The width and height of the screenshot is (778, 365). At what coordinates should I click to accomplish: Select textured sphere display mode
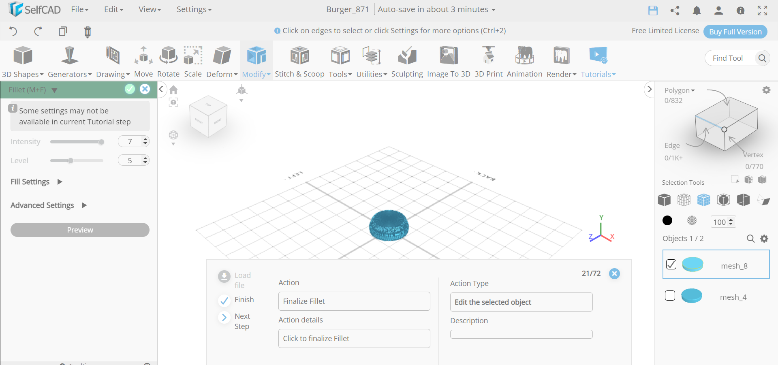(x=692, y=220)
